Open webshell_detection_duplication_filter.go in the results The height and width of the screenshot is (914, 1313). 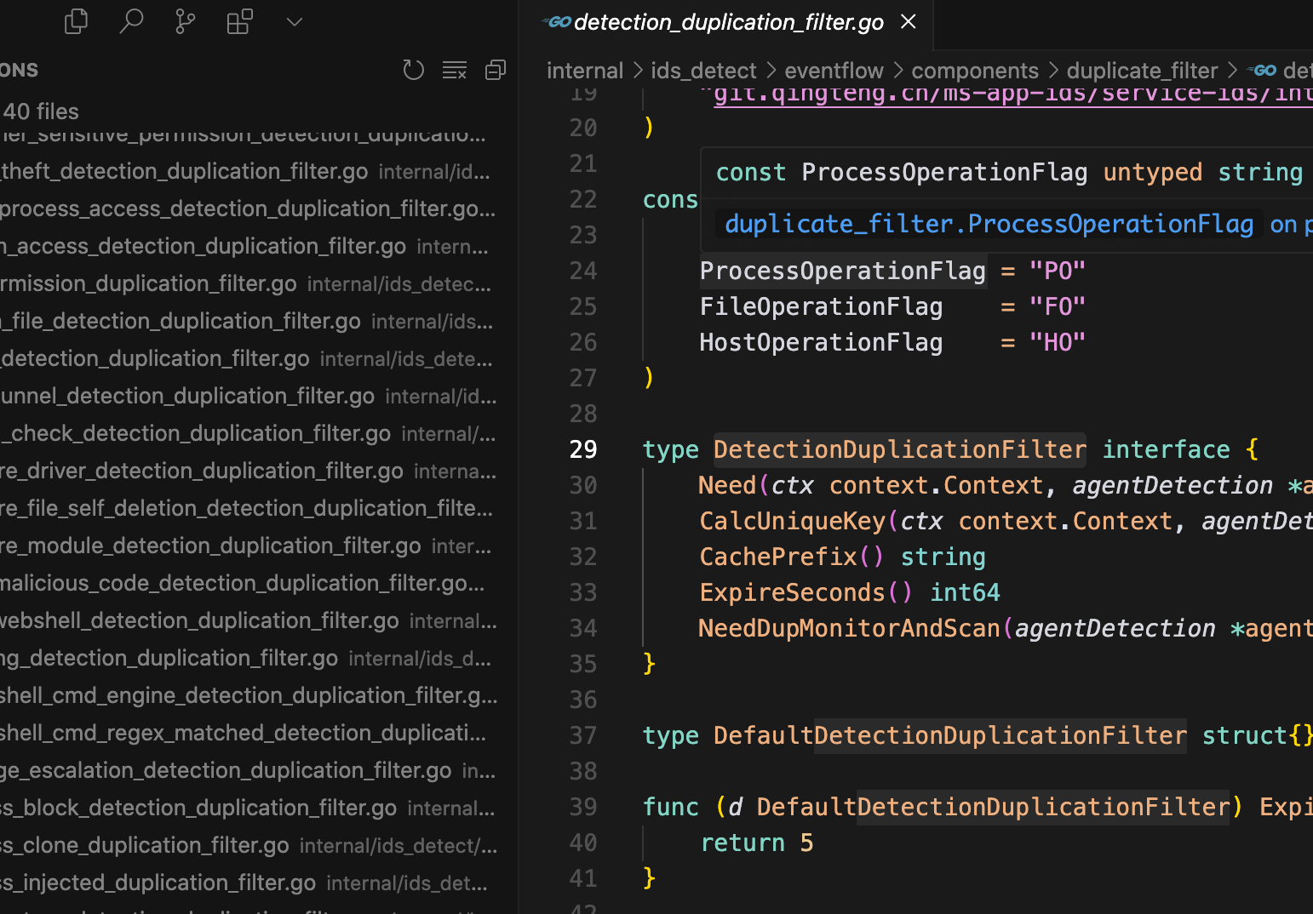200,621
